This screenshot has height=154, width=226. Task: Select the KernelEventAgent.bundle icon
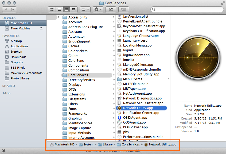click(x=119, y=21)
